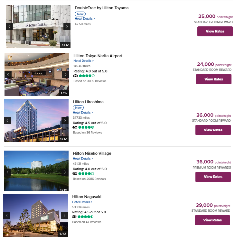This screenshot has width=245, height=241.
Task: Show previous Hilton Niseko Village photo
Action: point(7,172)
